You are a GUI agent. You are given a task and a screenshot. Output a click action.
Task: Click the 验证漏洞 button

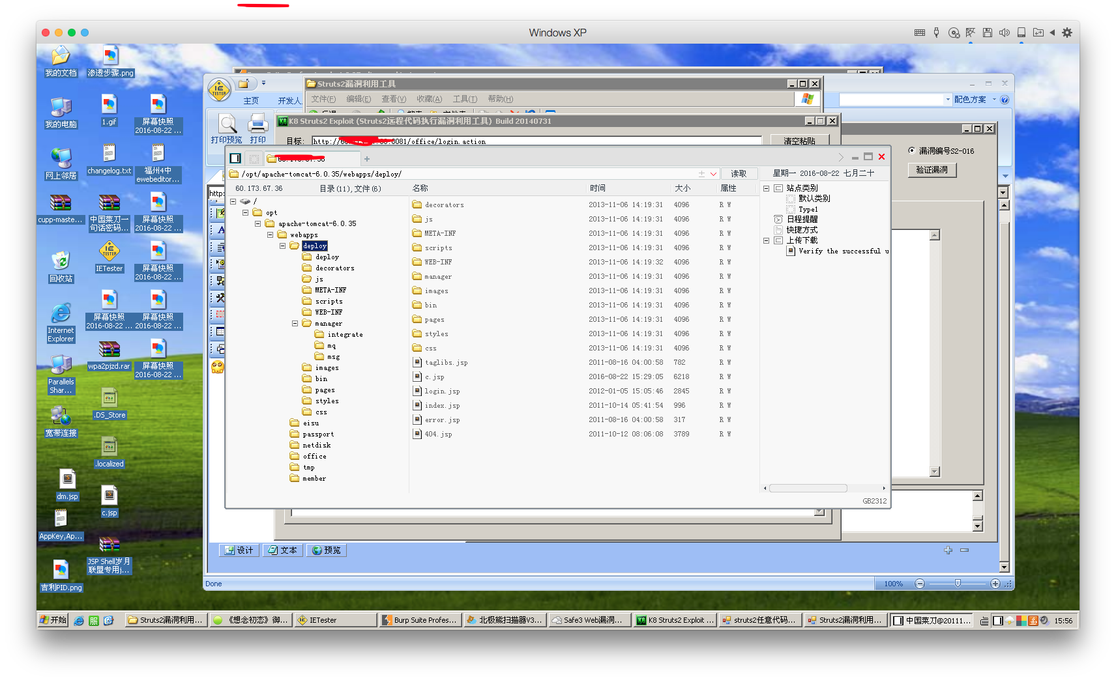point(932,170)
